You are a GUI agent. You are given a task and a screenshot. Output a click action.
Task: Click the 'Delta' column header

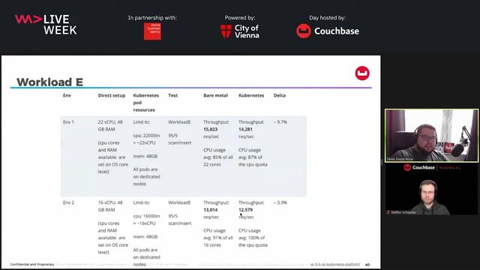(x=280, y=95)
